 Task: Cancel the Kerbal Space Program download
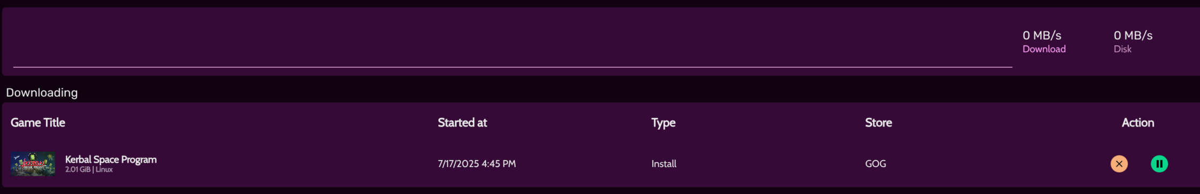1119,164
